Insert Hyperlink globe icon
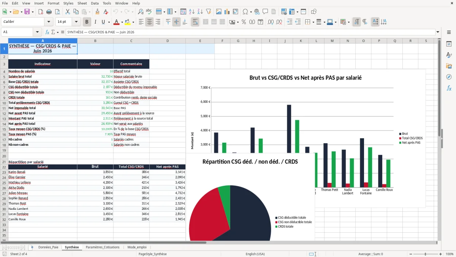456x257 pixels. 257,12
